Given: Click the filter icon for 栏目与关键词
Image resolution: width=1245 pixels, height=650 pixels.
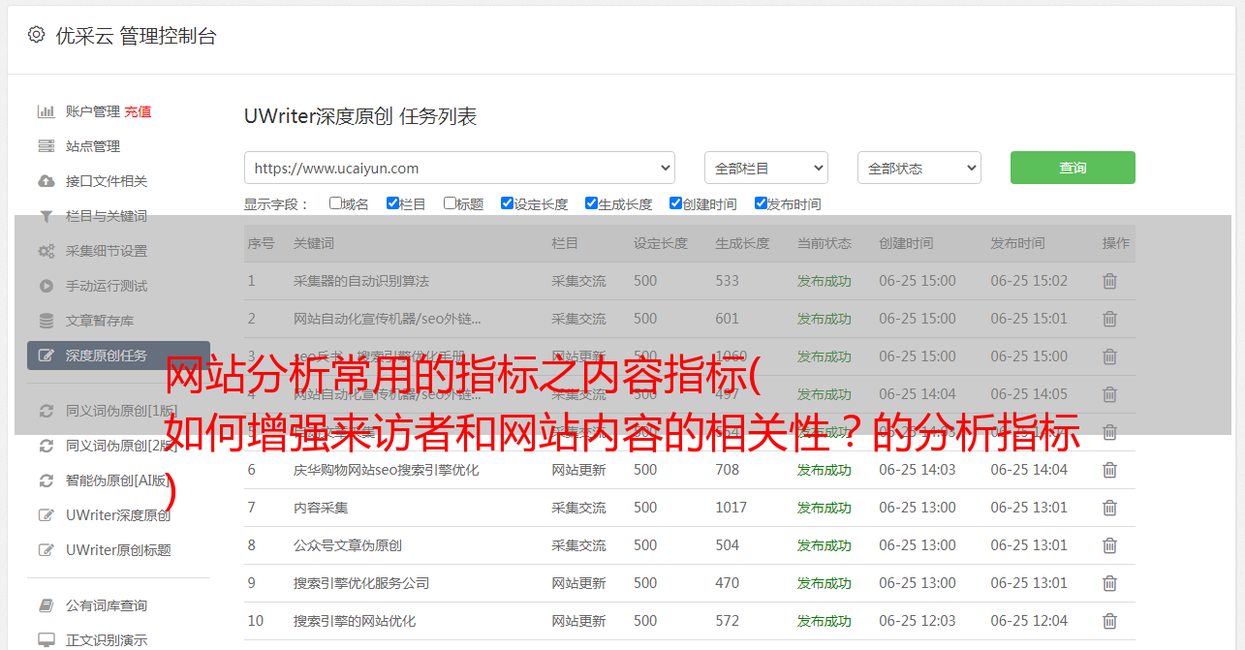Looking at the screenshot, I should [46, 216].
